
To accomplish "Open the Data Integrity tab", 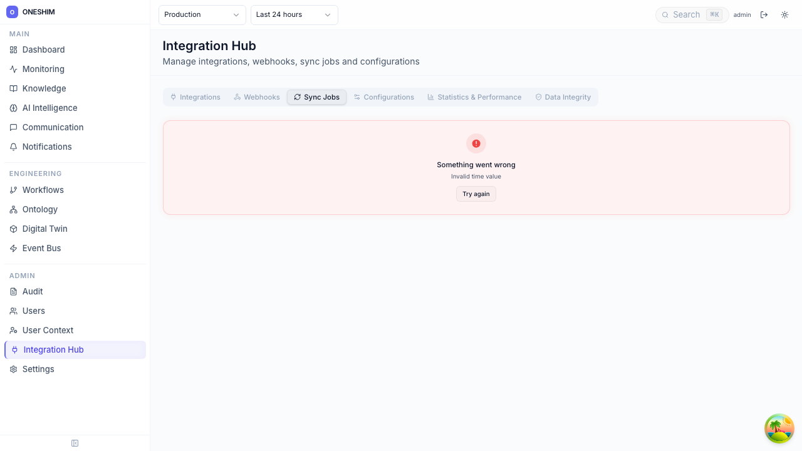I will click(562, 97).
